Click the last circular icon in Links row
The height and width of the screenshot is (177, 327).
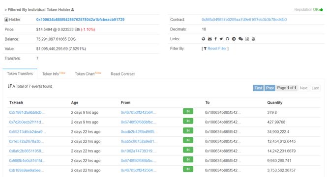click(253, 39)
